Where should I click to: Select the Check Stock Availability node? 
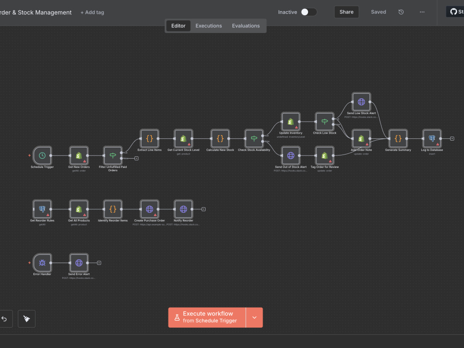coord(254,138)
